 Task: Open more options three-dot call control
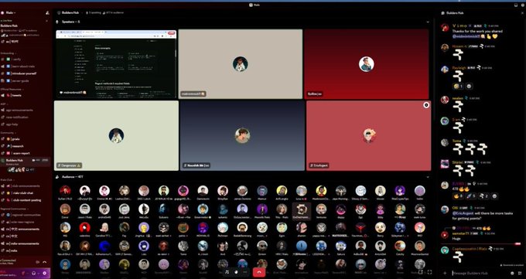coord(245,272)
